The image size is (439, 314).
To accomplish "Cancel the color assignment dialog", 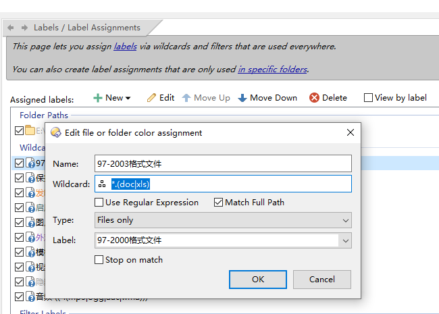I will (321, 279).
